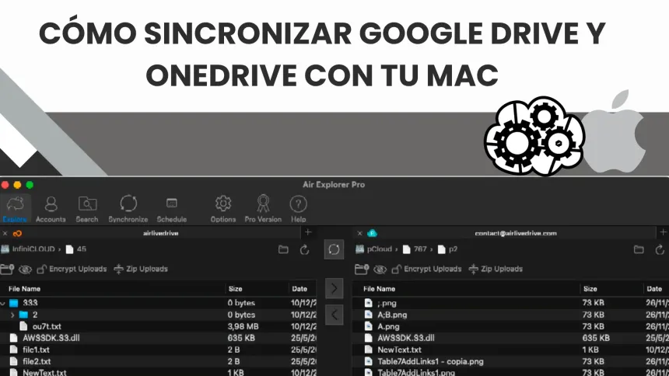Create new folder in right pane
The height and width of the screenshot is (376, 669).
[x=362, y=269]
